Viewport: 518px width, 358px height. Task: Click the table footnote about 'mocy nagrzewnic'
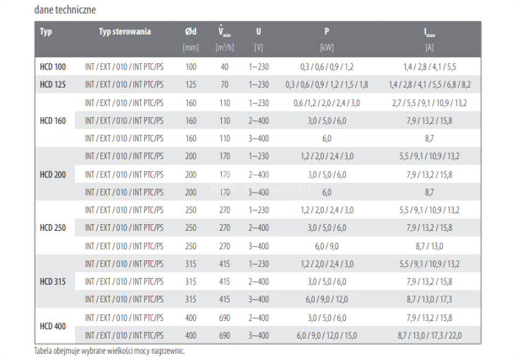110,351
